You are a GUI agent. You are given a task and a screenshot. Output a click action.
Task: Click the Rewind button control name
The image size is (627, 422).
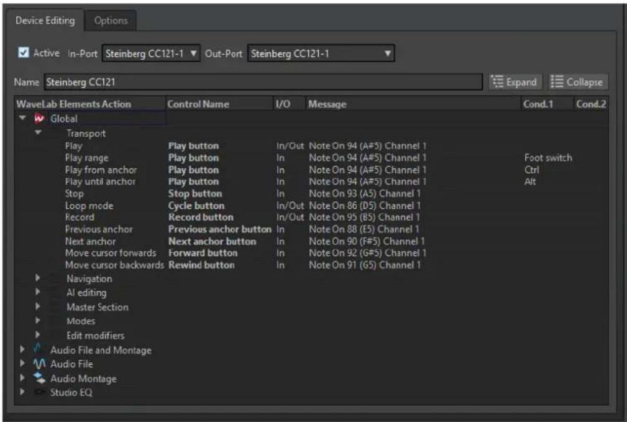[x=201, y=265]
